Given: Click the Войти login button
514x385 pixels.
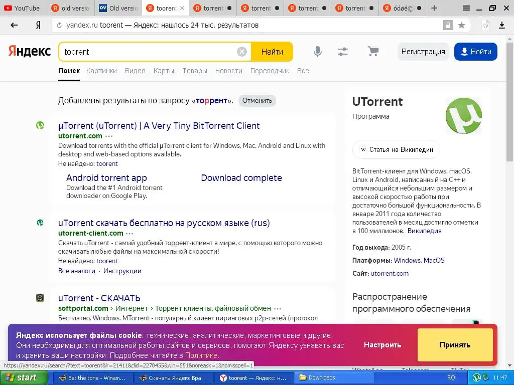Looking at the screenshot, I should [x=476, y=52].
